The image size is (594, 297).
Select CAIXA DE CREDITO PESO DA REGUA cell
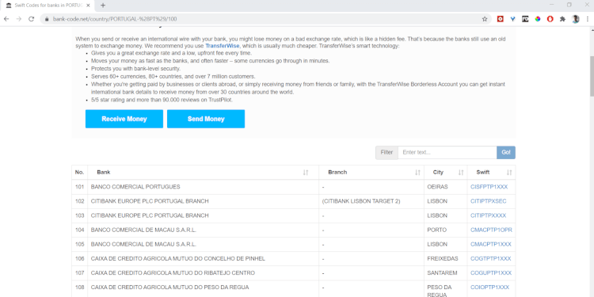tap(203, 288)
